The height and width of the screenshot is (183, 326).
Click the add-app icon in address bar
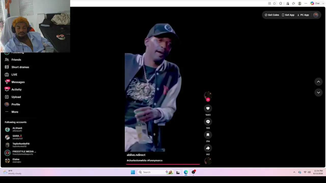[x=269, y=3]
